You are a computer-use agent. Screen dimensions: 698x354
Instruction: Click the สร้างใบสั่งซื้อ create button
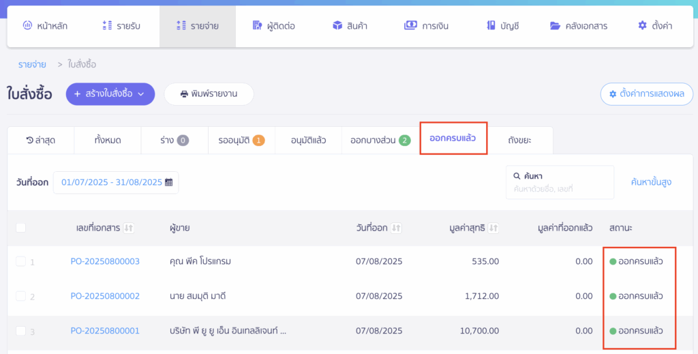[110, 94]
